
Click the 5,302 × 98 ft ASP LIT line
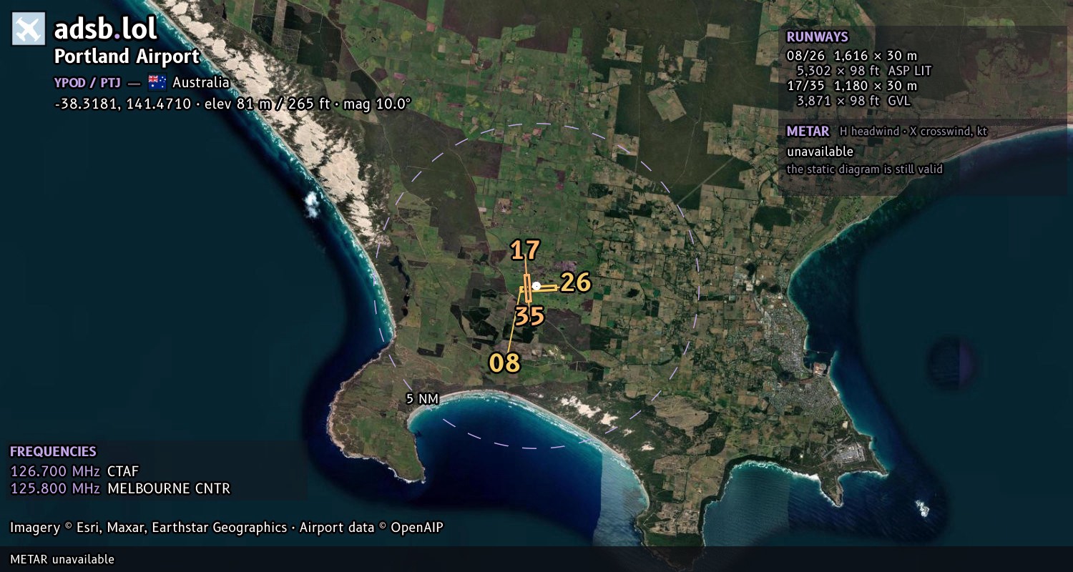(x=864, y=71)
